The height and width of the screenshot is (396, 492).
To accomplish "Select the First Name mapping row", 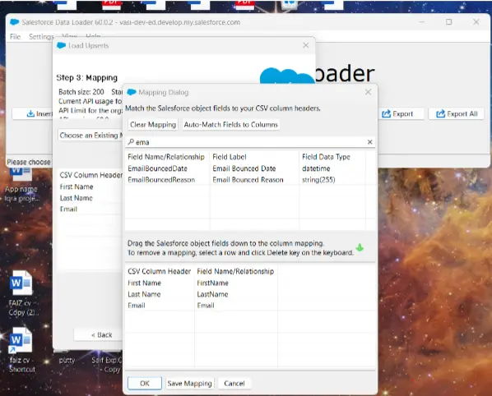I will [x=250, y=283].
